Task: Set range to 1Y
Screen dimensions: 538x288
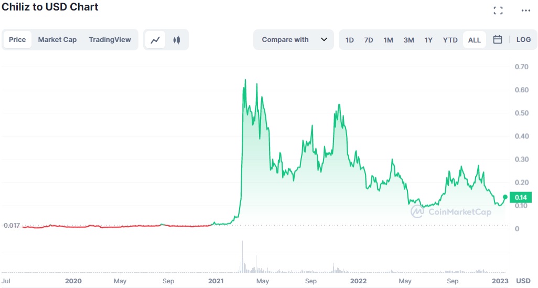Action: point(428,40)
